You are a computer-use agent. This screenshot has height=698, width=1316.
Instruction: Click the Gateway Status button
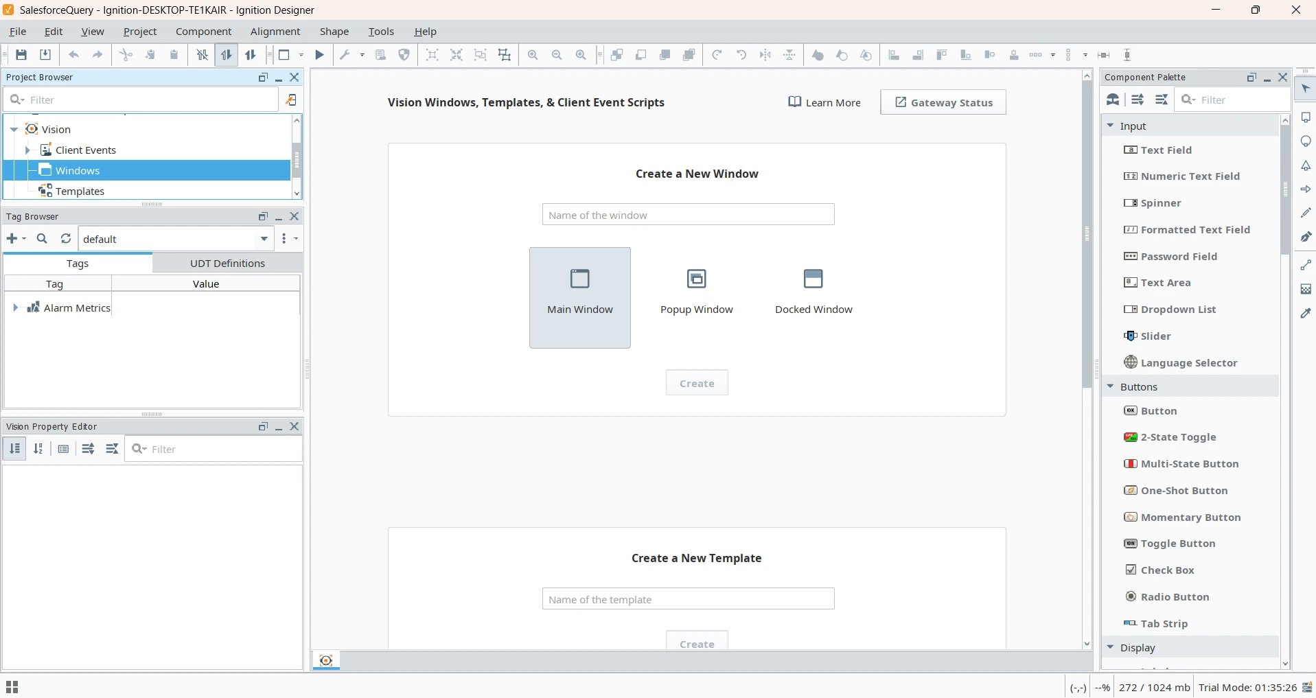click(x=943, y=102)
